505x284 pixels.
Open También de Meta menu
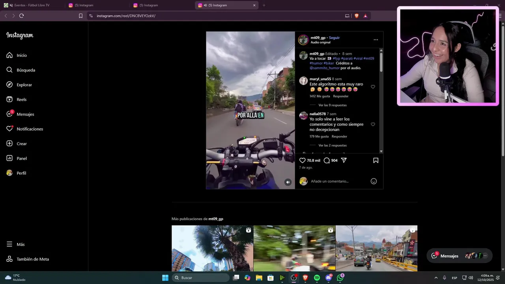coord(28,259)
